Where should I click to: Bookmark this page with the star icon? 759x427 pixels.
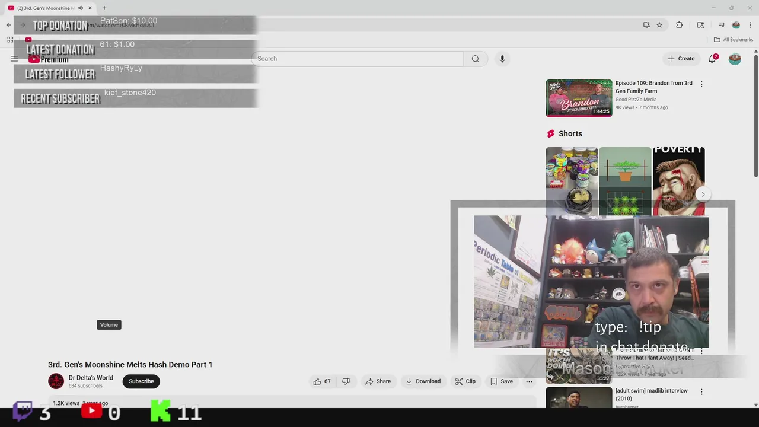[659, 25]
